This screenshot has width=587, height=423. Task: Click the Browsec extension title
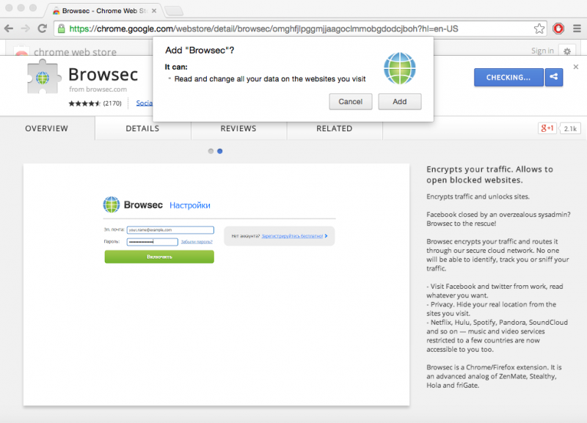(x=103, y=75)
